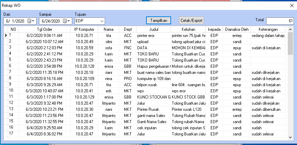
Task: Select row 3 DATA title cell
Action: pyautogui.click(x=154, y=48)
